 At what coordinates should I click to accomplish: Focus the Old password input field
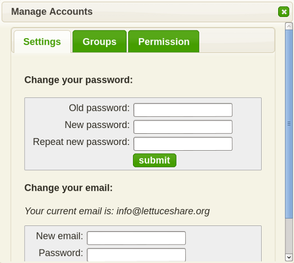tap(183, 110)
